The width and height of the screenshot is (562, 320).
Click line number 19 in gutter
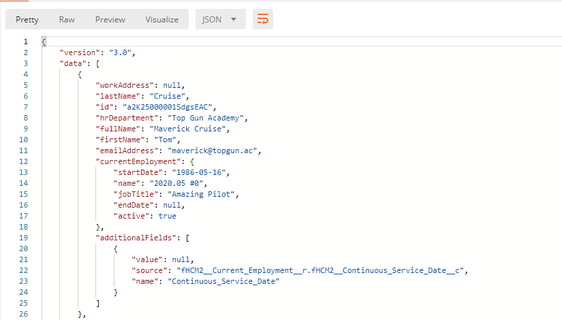[x=23, y=238]
